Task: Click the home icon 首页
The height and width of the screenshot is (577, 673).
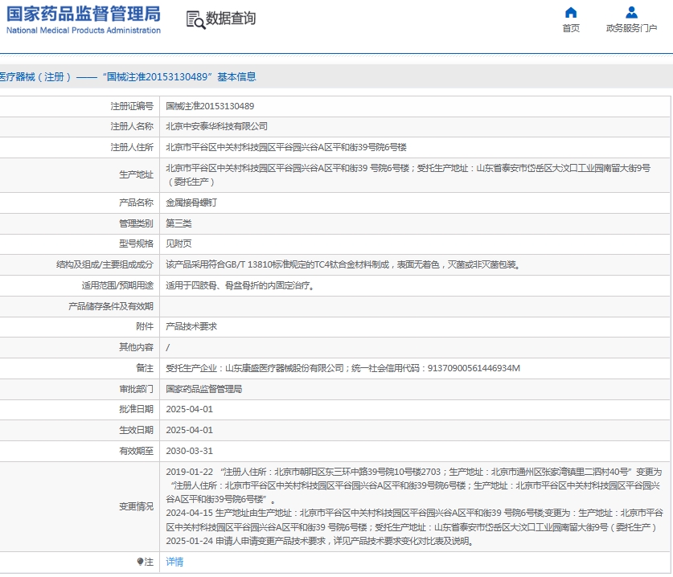Action: coord(571,12)
